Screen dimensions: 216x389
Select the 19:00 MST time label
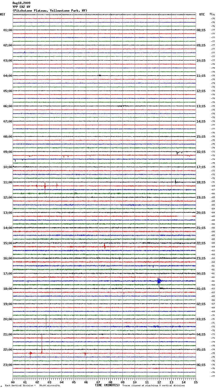click(x=8, y=304)
